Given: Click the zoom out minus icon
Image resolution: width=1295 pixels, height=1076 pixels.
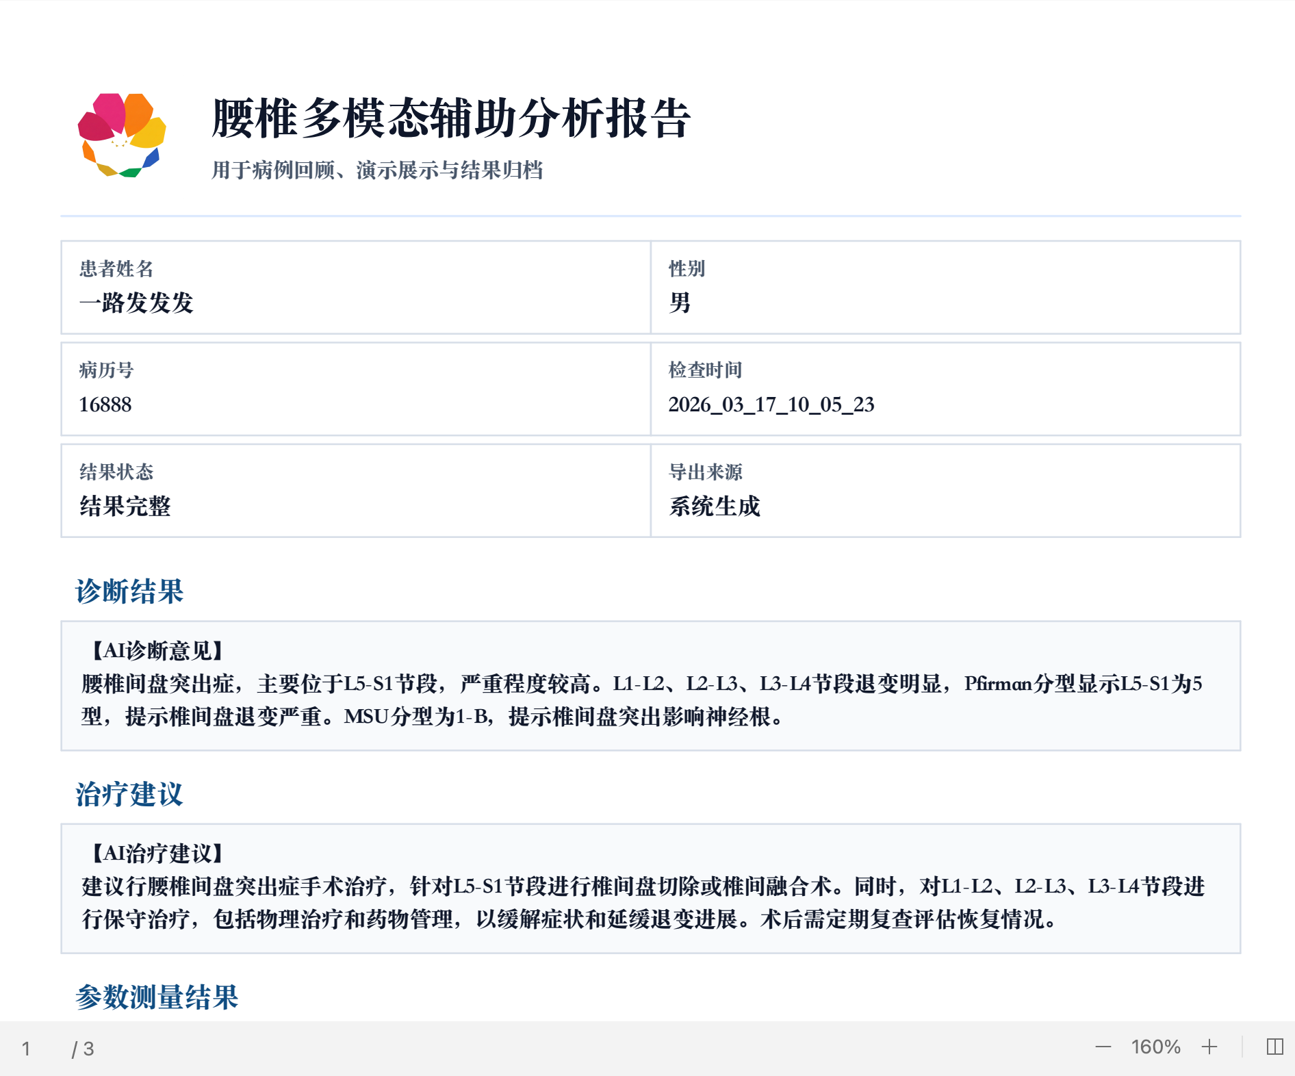Looking at the screenshot, I should click(x=1105, y=1047).
